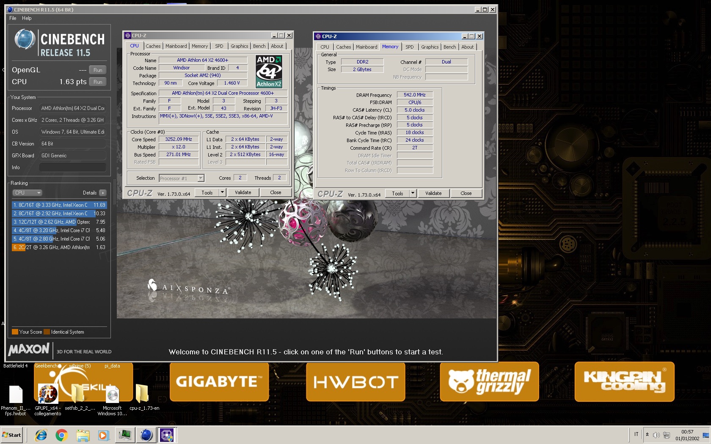
Task: Open Tools dropdown arrow in right CPU-Z
Action: pyautogui.click(x=413, y=193)
